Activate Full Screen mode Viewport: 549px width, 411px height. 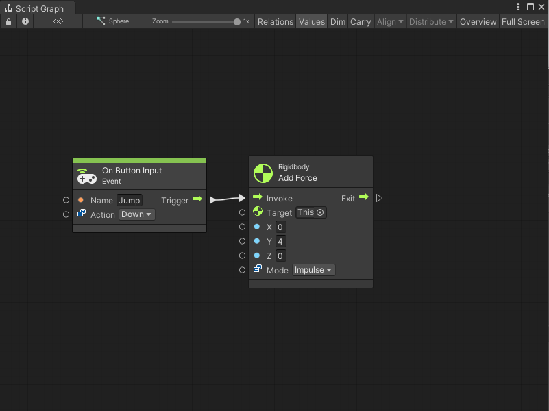click(522, 21)
